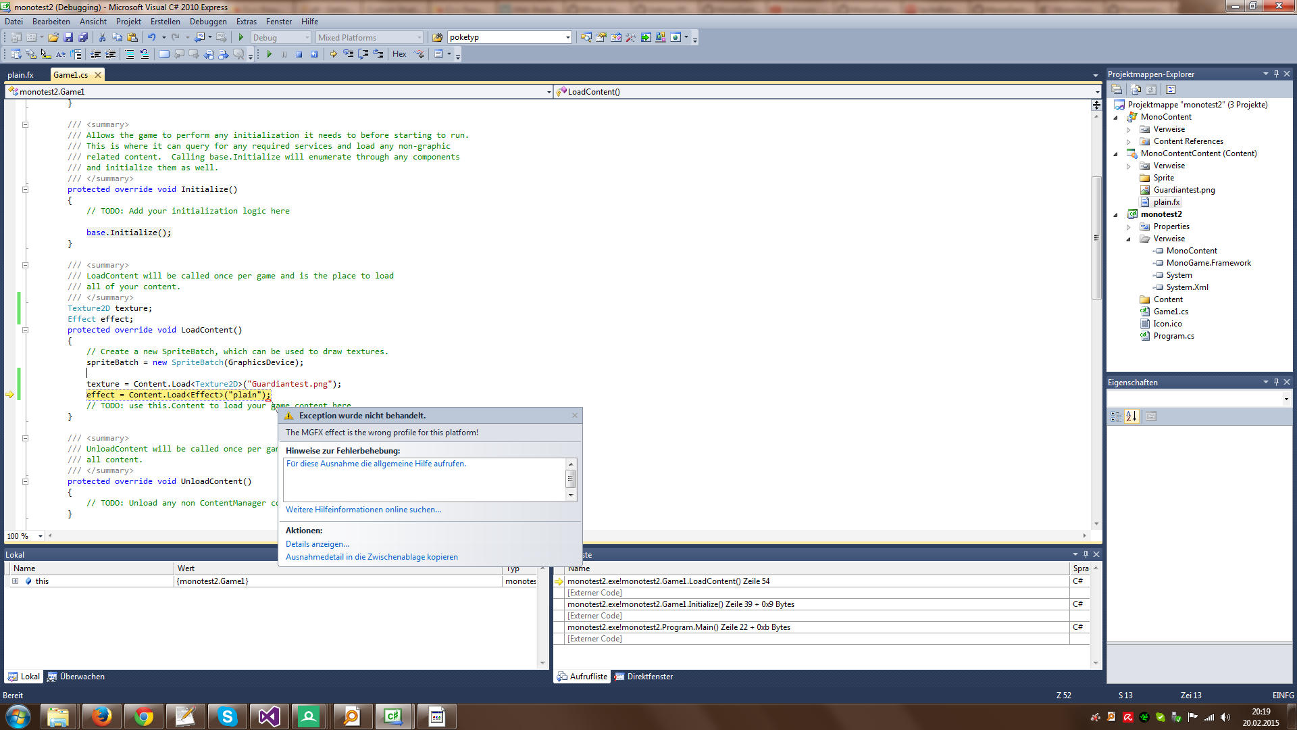
Task: Open the poketyp search combo box dropdown
Action: point(567,38)
